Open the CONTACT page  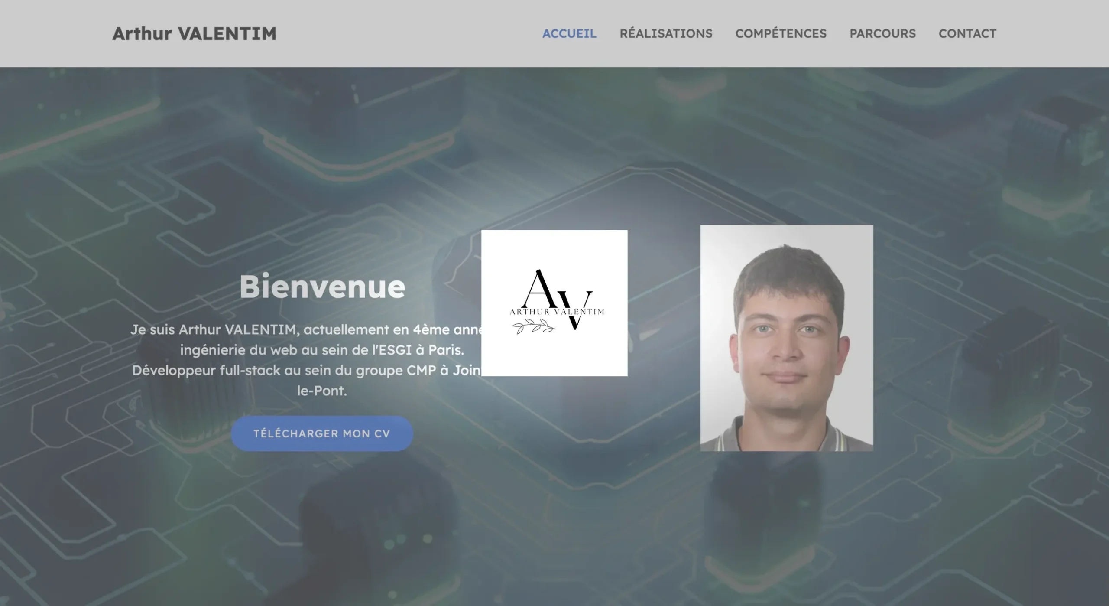(967, 33)
